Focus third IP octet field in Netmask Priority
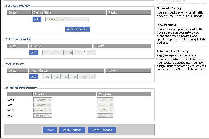Image resolution: width=209 pixels, height=139 pixels. (x=68, y=53)
